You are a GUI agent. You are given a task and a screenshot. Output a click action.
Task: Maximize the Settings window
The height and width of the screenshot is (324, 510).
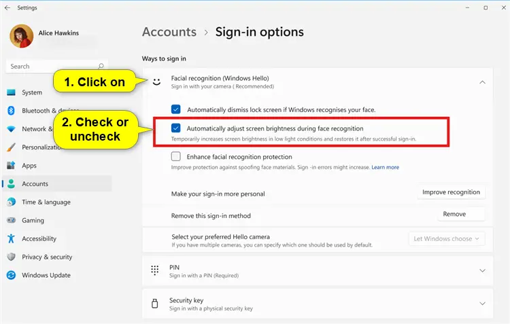click(x=486, y=7)
